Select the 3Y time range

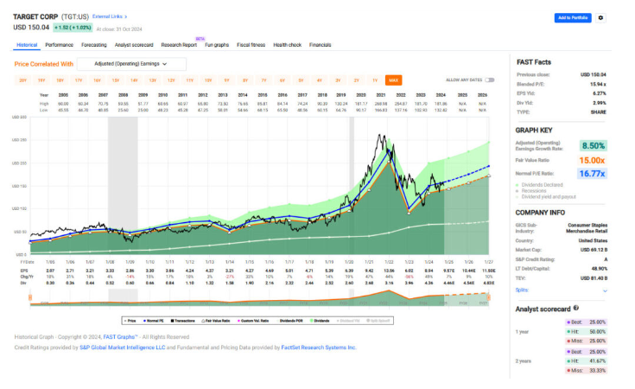[338, 80]
